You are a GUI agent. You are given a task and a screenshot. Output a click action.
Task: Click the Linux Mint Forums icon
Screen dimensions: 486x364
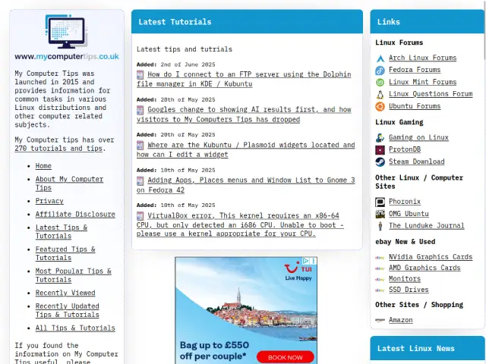380,83
